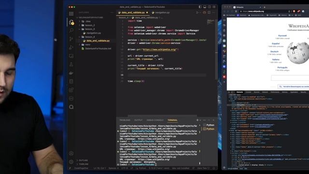The image size is (309, 174).
Task: Open the Extensions view in activity bar
Action: coord(71,90)
